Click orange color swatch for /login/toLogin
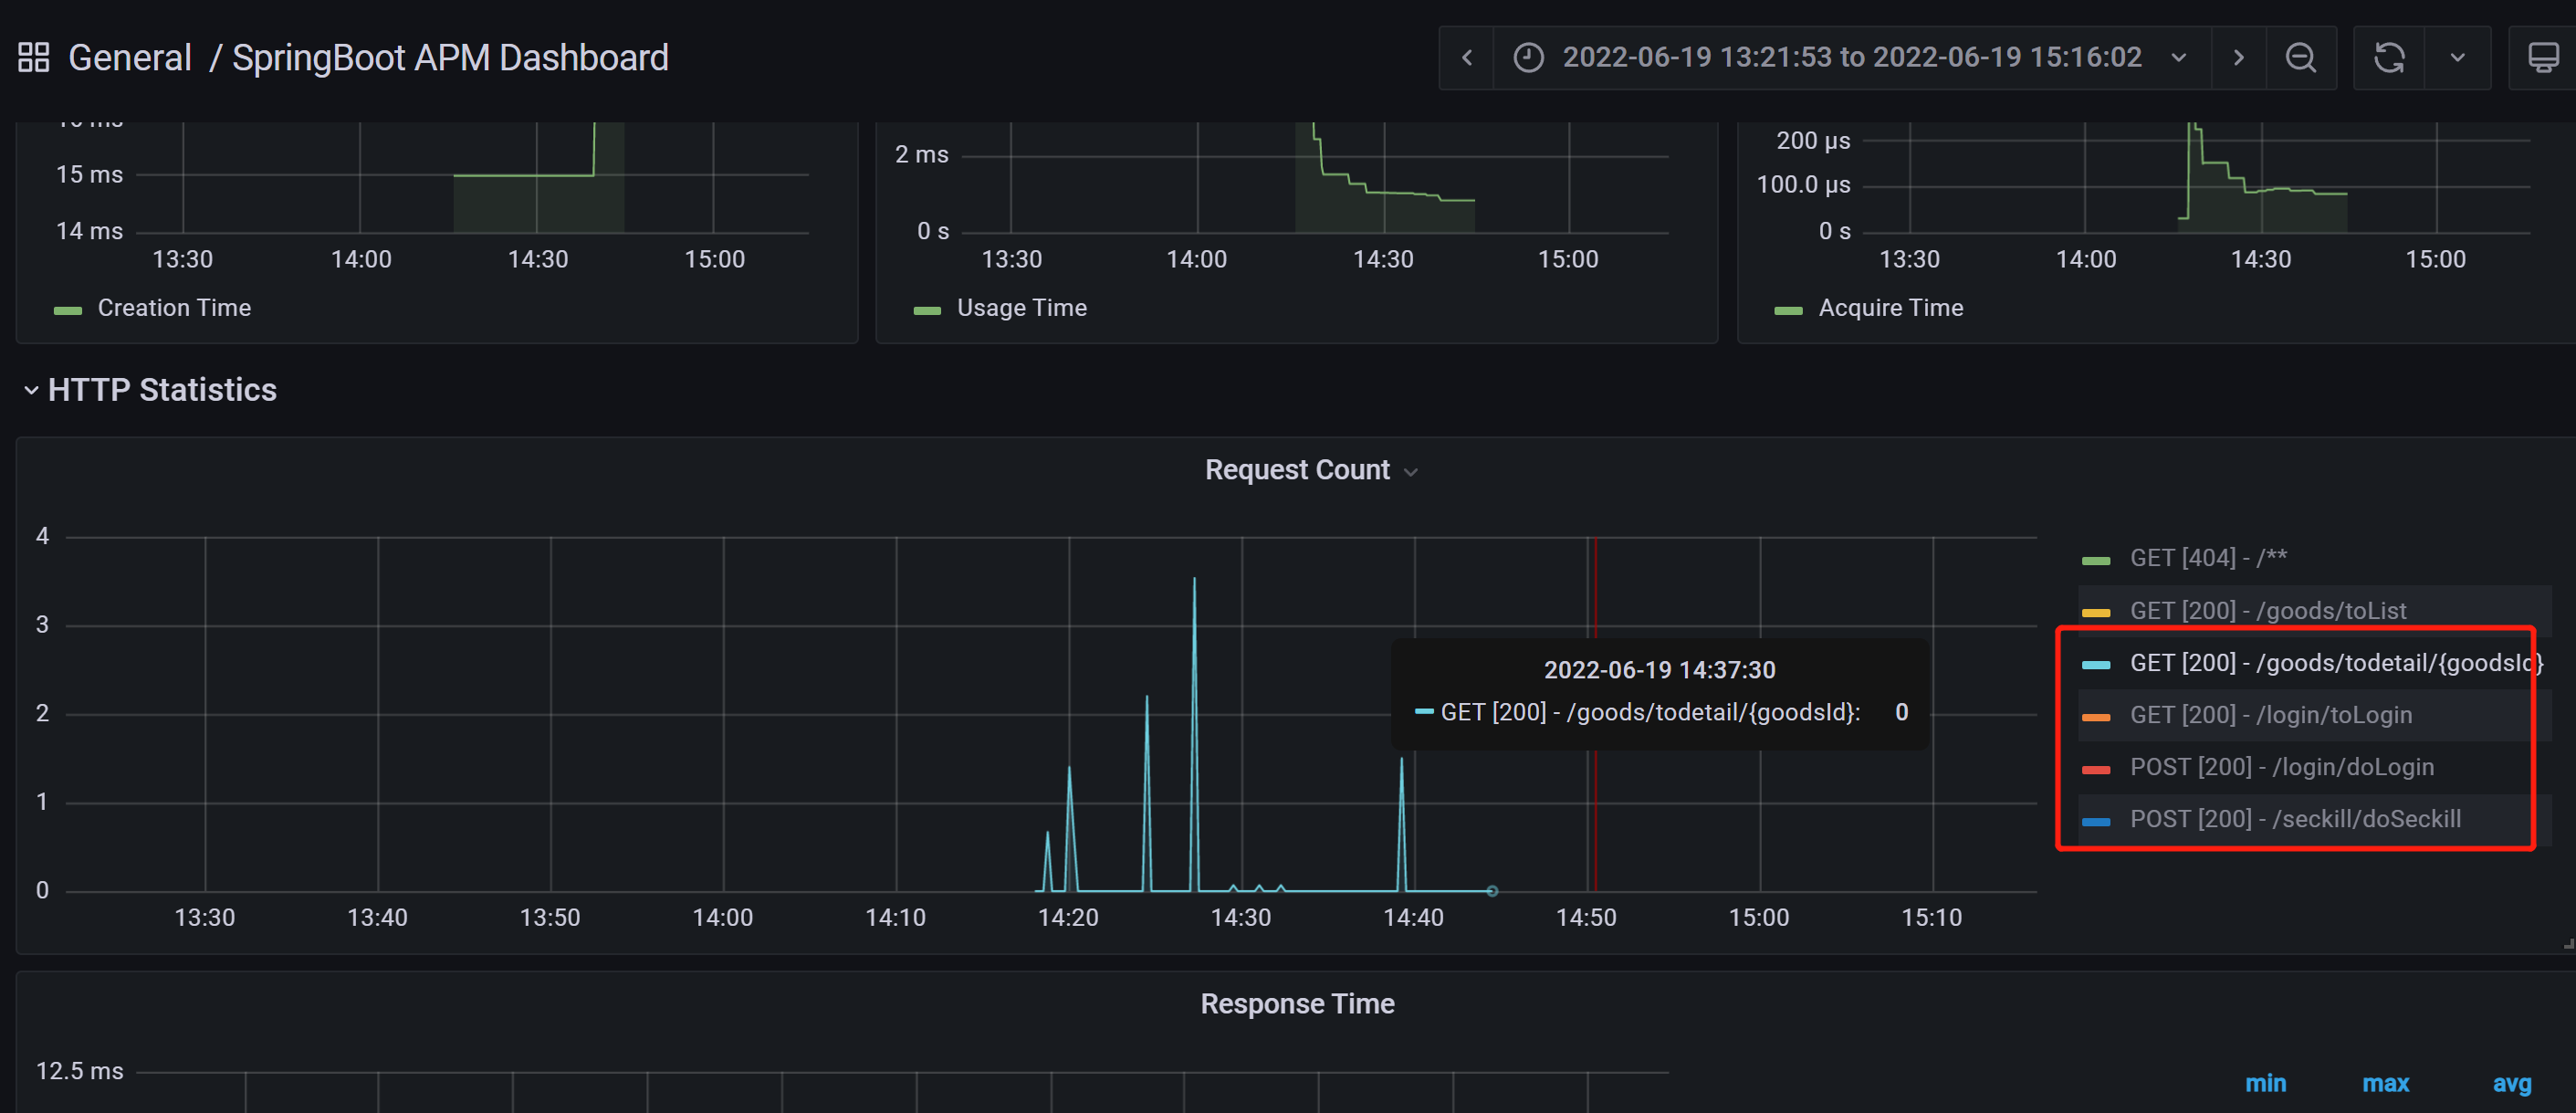Screen dimensions: 2576x1113 [2095, 716]
